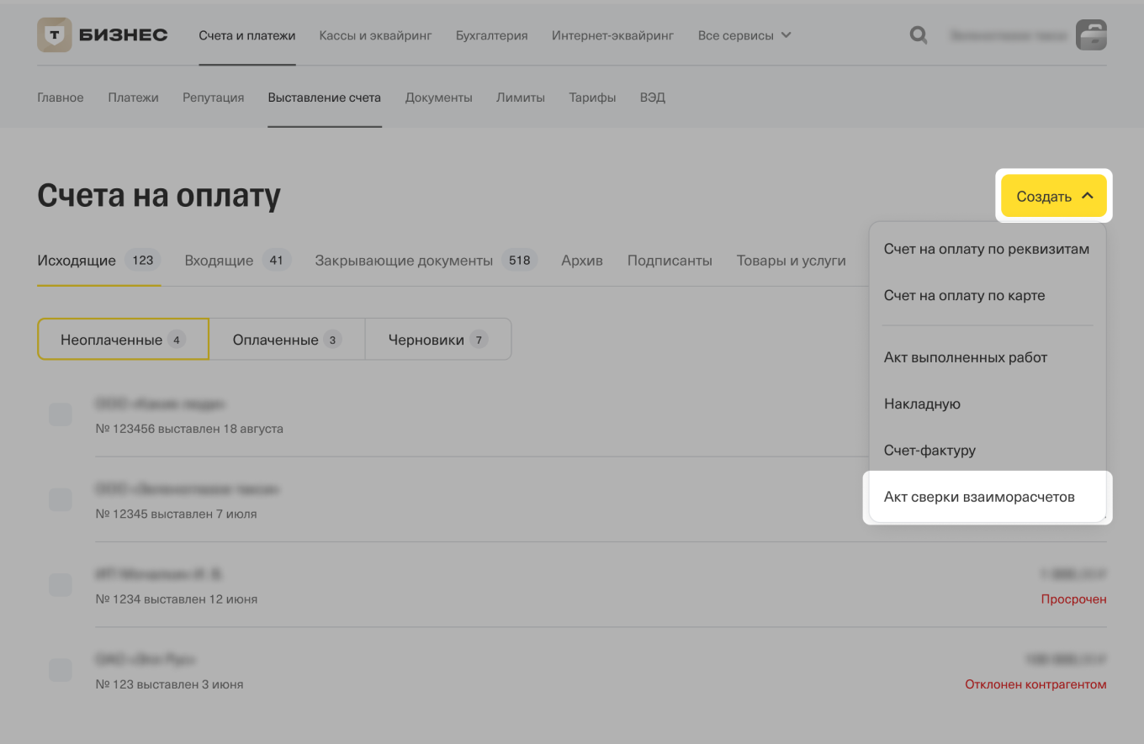Switch to Исходящие tab
Screen dimensions: 1144x744
98,261
